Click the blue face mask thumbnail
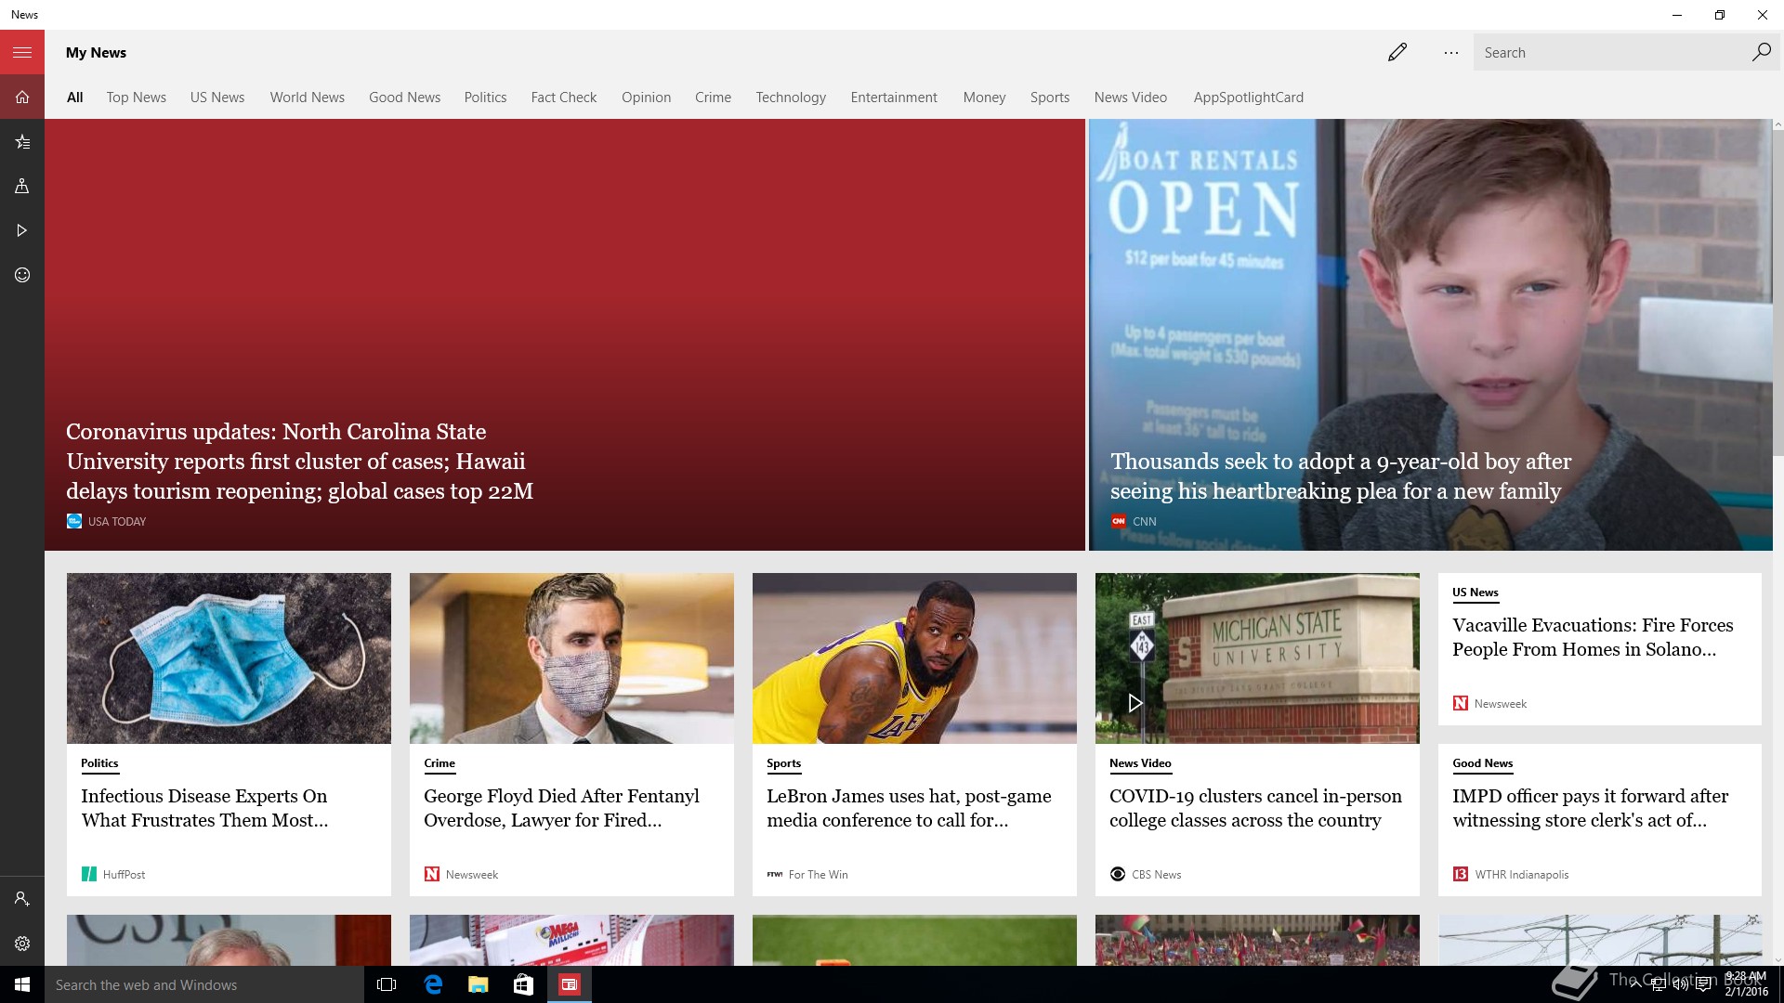This screenshot has height=1003, width=1784. tap(229, 658)
